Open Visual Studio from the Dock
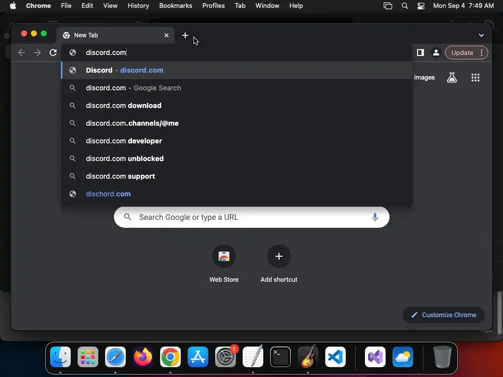The width and height of the screenshot is (503, 377). (x=375, y=357)
